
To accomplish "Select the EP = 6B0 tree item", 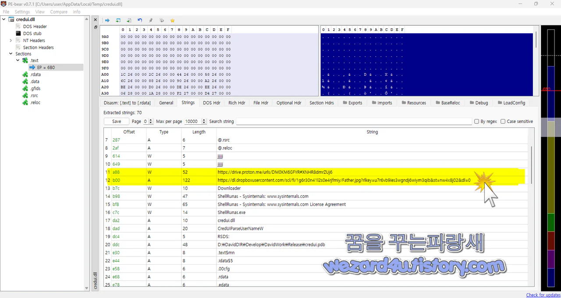I will coord(46,67).
